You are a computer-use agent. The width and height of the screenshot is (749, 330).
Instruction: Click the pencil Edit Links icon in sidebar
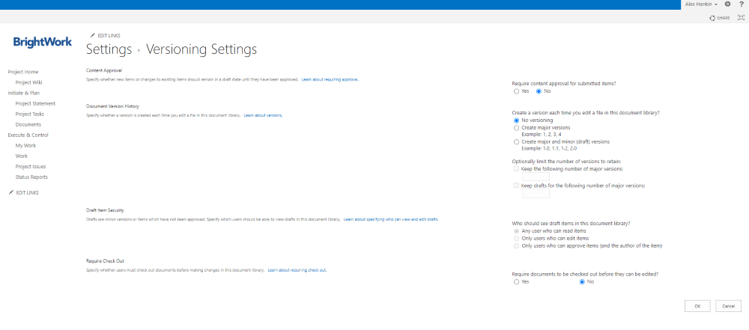tap(11, 192)
